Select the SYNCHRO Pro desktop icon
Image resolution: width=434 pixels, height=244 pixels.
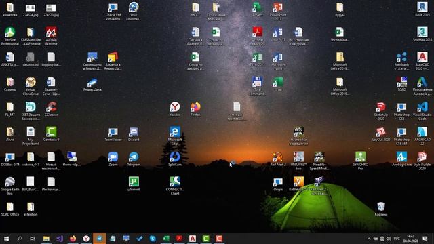pyautogui.click(x=360, y=161)
